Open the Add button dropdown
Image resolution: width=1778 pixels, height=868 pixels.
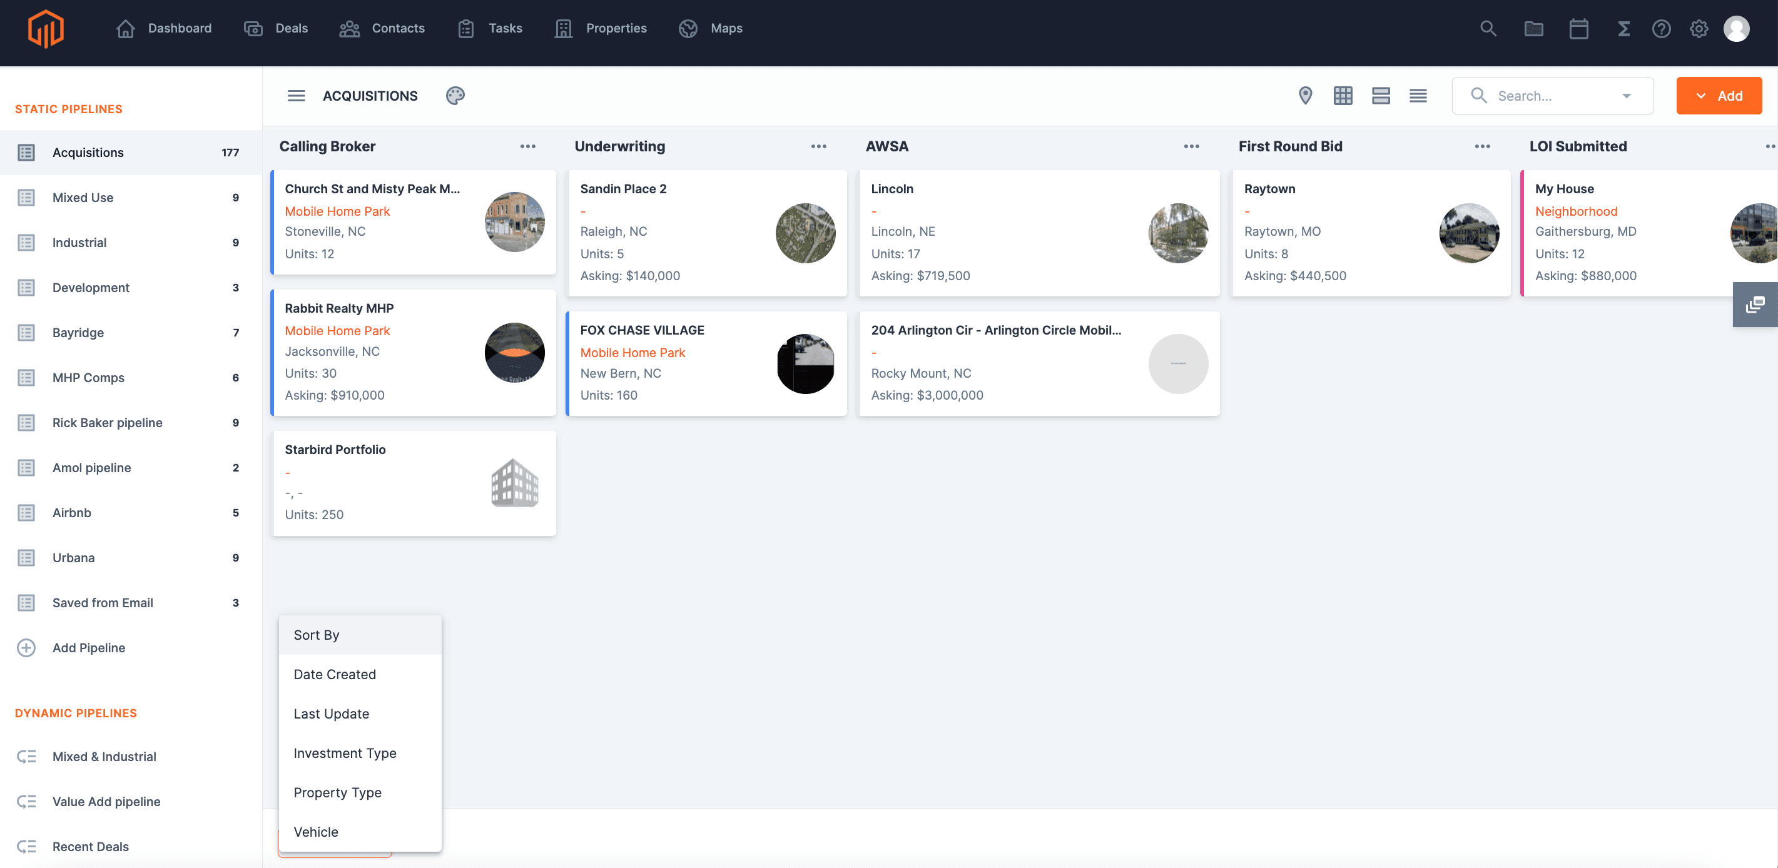point(1718,96)
